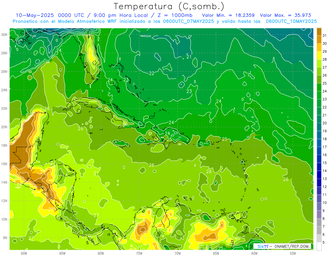Click the '60W' longitude axis label

pos(255,253)
